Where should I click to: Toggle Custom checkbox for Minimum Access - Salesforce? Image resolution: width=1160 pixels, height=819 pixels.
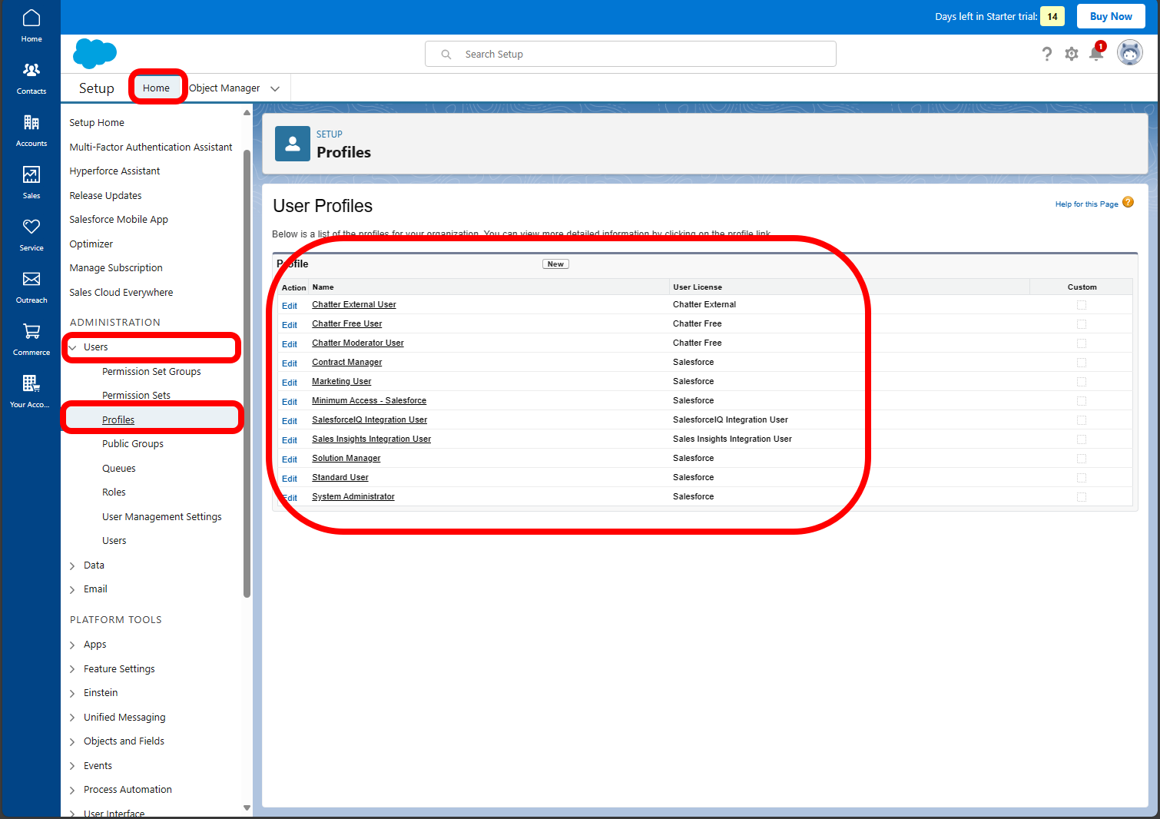click(1082, 401)
